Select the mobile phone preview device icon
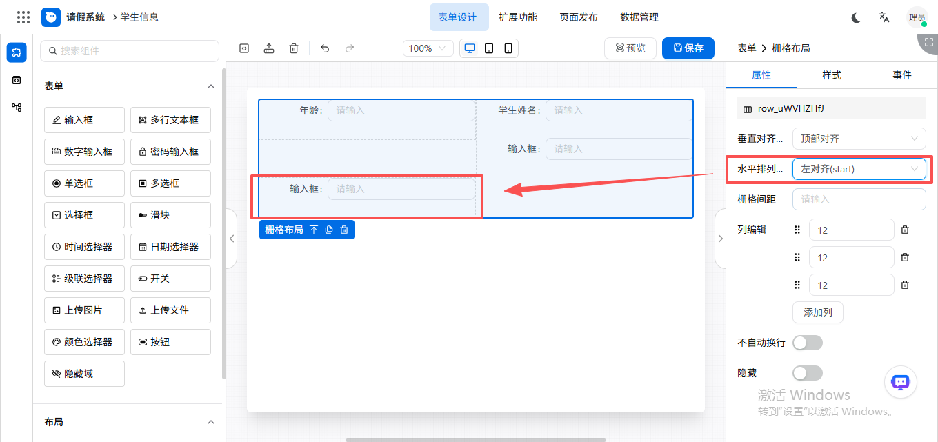The width and height of the screenshot is (938, 442). click(508, 48)
